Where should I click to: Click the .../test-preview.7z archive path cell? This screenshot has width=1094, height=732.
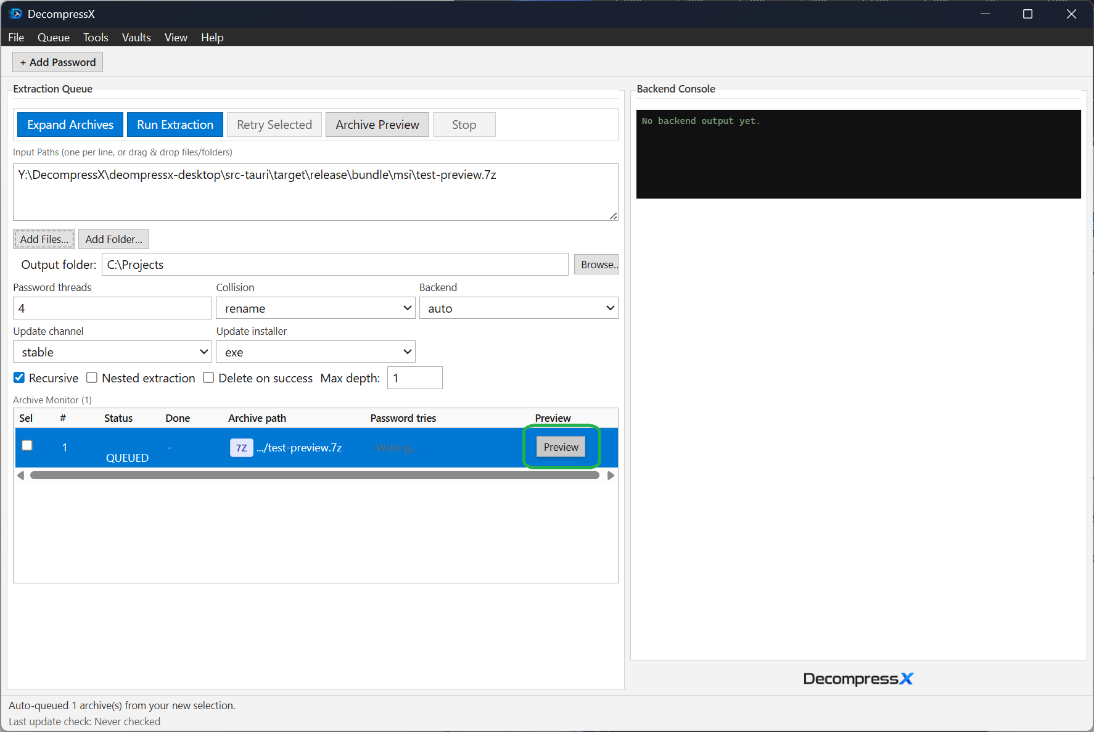tap(299, 448)
